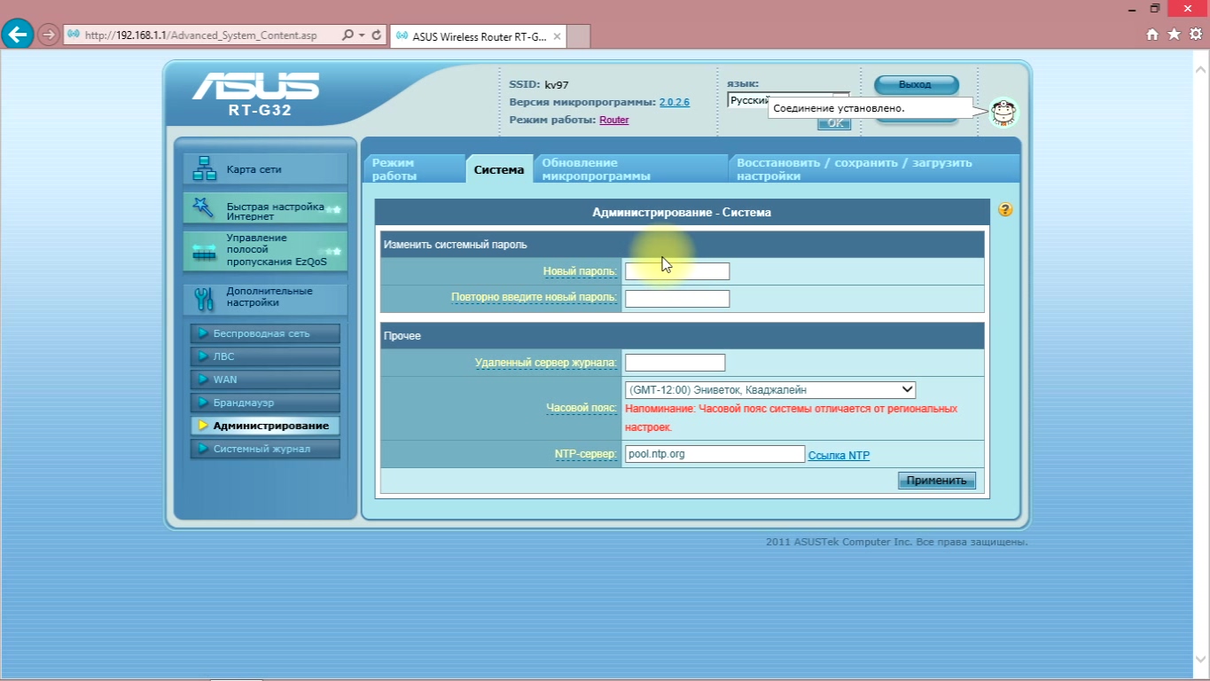Open the язык language dropdown

(787, 100)
